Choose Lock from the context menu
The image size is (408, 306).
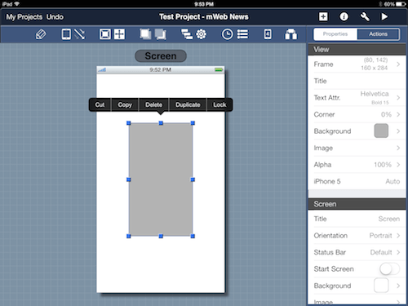click(220, 104)
